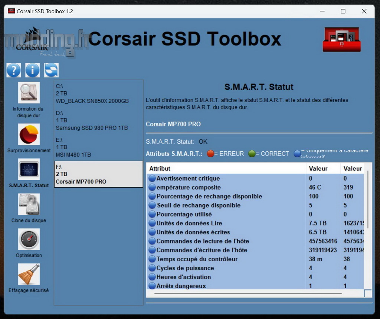Select the Cycles de puissance row

[255, 268]
